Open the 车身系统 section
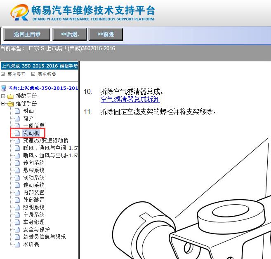271x259 pixels. [34, 215]
